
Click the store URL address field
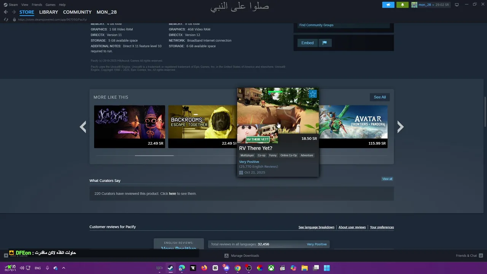(53, 19)
